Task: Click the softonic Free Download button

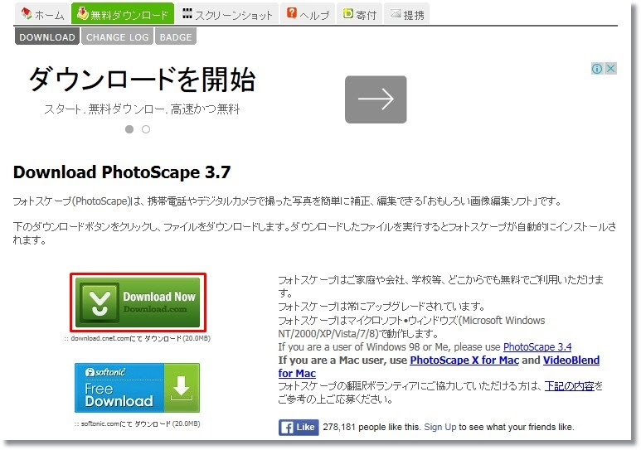Action: (138, 388)
